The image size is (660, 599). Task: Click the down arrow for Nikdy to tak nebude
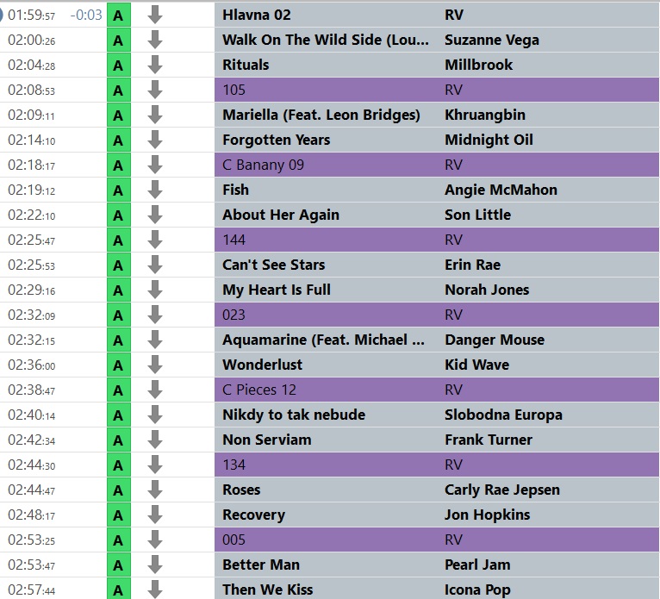tap(155, 415)
